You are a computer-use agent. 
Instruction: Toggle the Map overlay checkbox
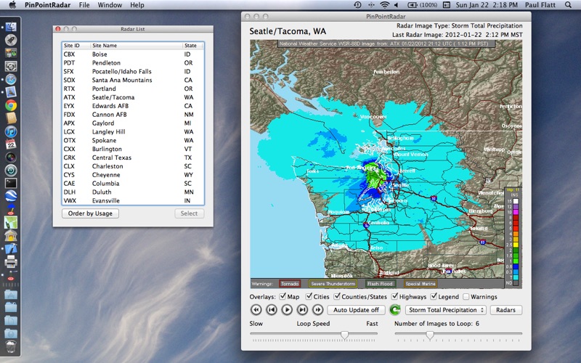pyautogui.click(x=283, y=296)
